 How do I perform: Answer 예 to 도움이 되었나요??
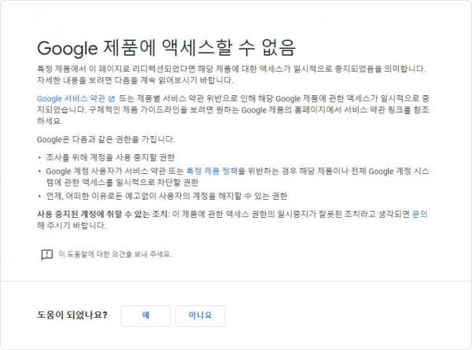click(146, 315)
